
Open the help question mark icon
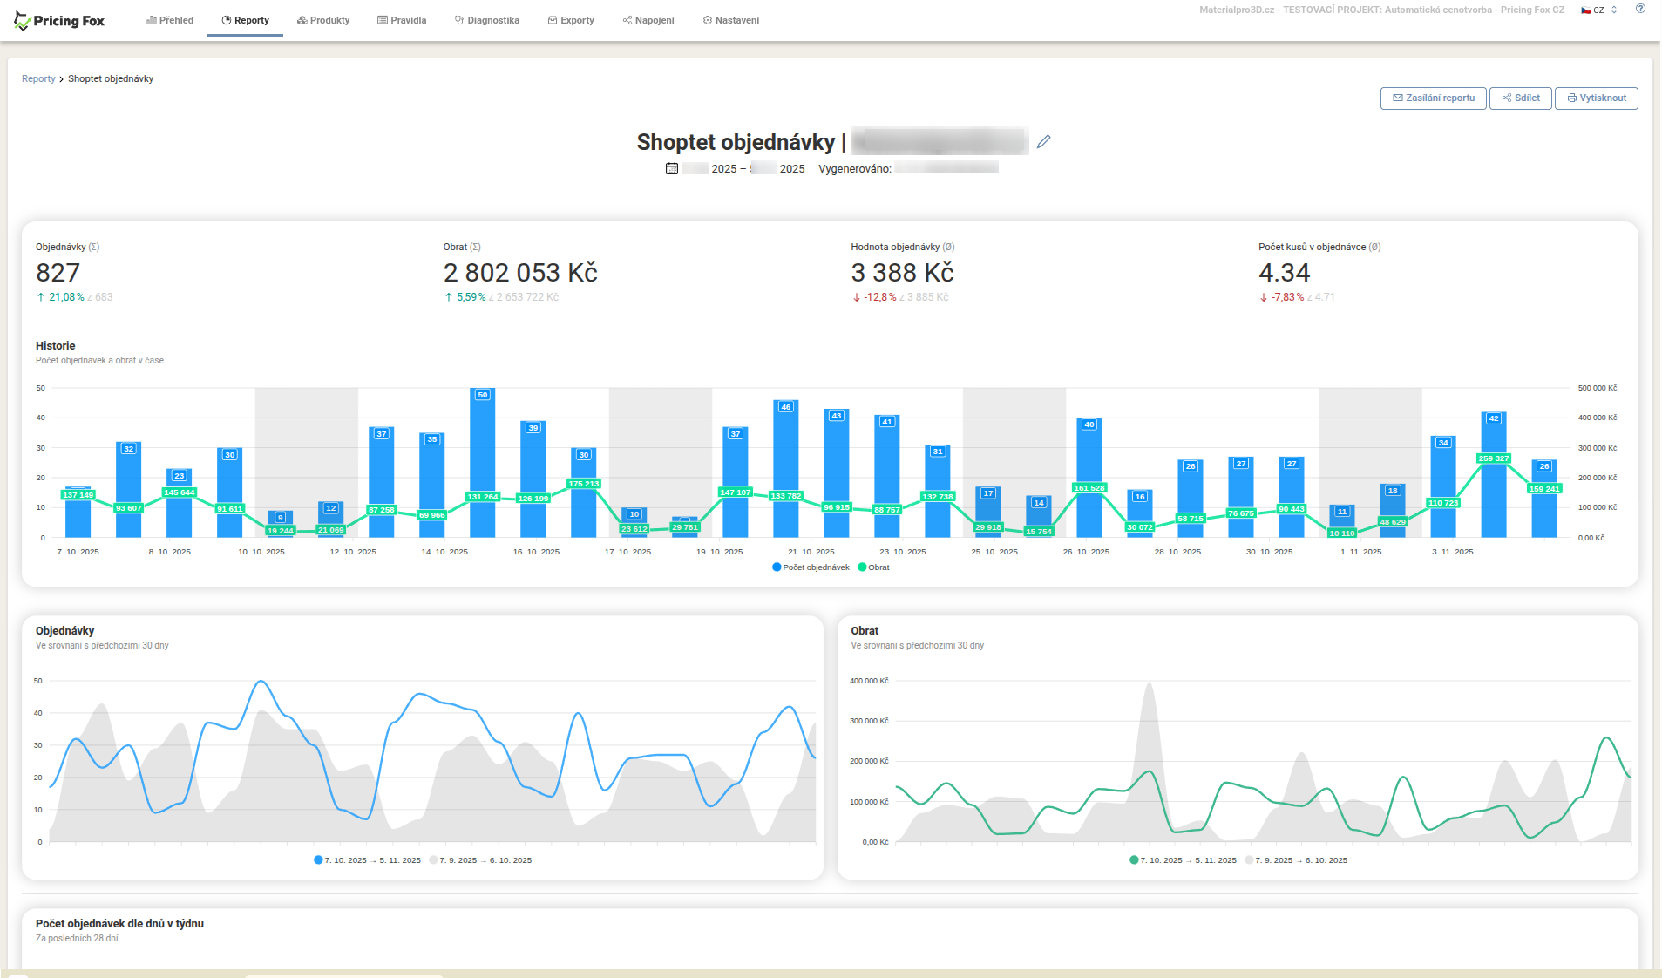click(1640, 10)
